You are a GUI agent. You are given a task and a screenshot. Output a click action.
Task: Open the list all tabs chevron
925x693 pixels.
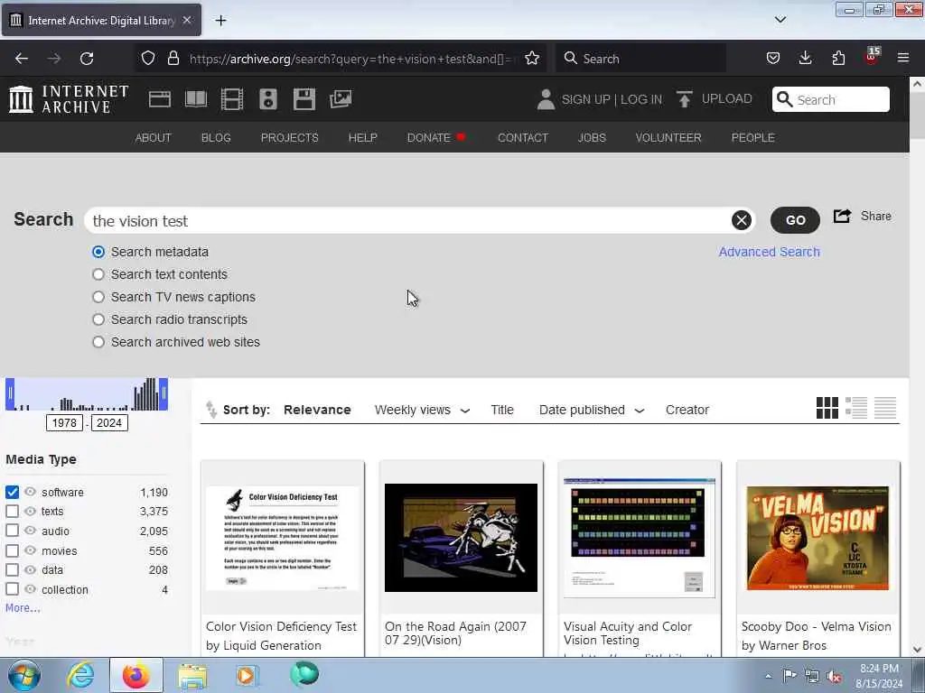click(780, 20)
